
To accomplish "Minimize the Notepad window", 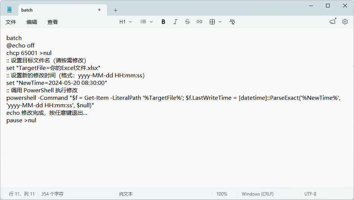I will [x=311, y=6].
